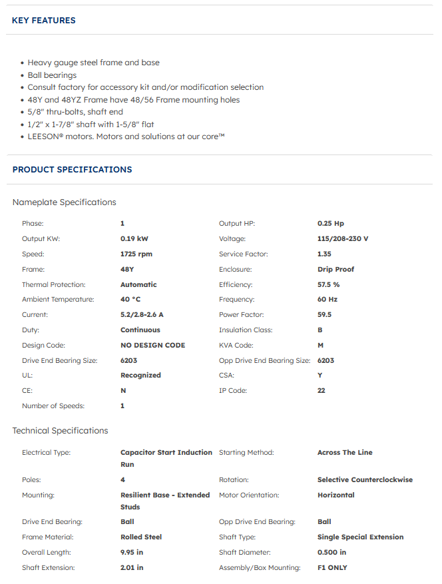Click the 0.25 Hp output value
The image size is (442, 584).
pyautogui.click(x=331, y=224)
